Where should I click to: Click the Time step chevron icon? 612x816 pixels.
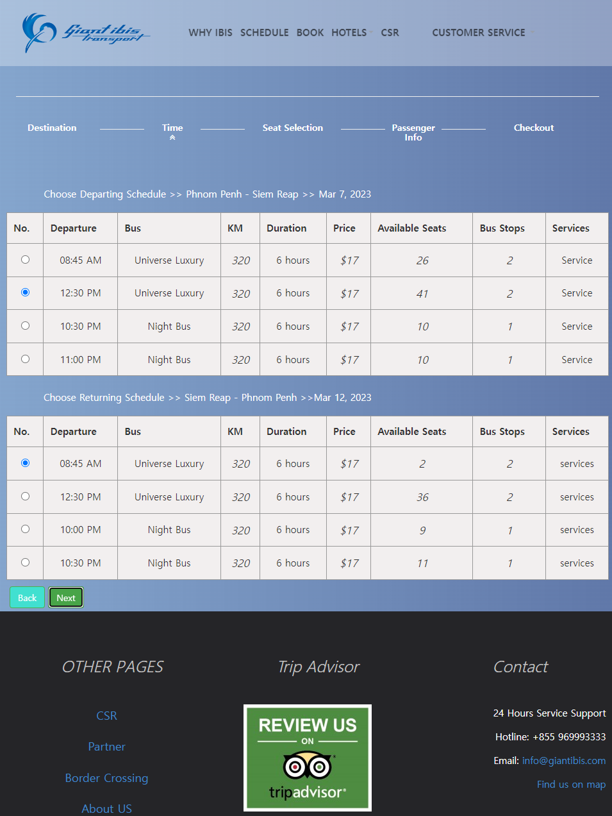(x=172, y=138)
